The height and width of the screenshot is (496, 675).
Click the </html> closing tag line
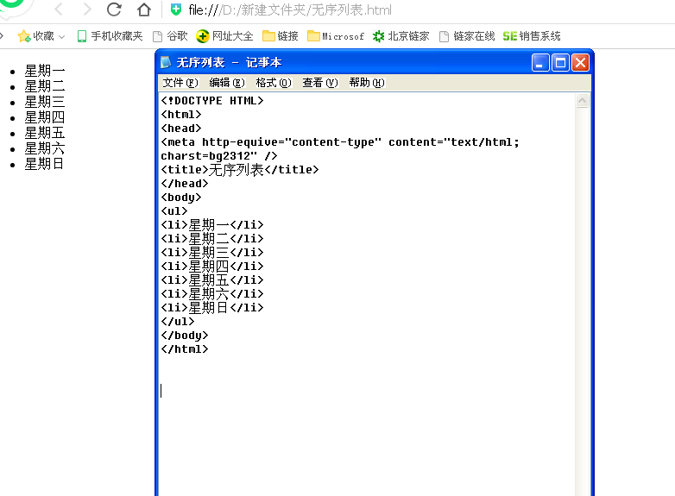pos(185,348)
